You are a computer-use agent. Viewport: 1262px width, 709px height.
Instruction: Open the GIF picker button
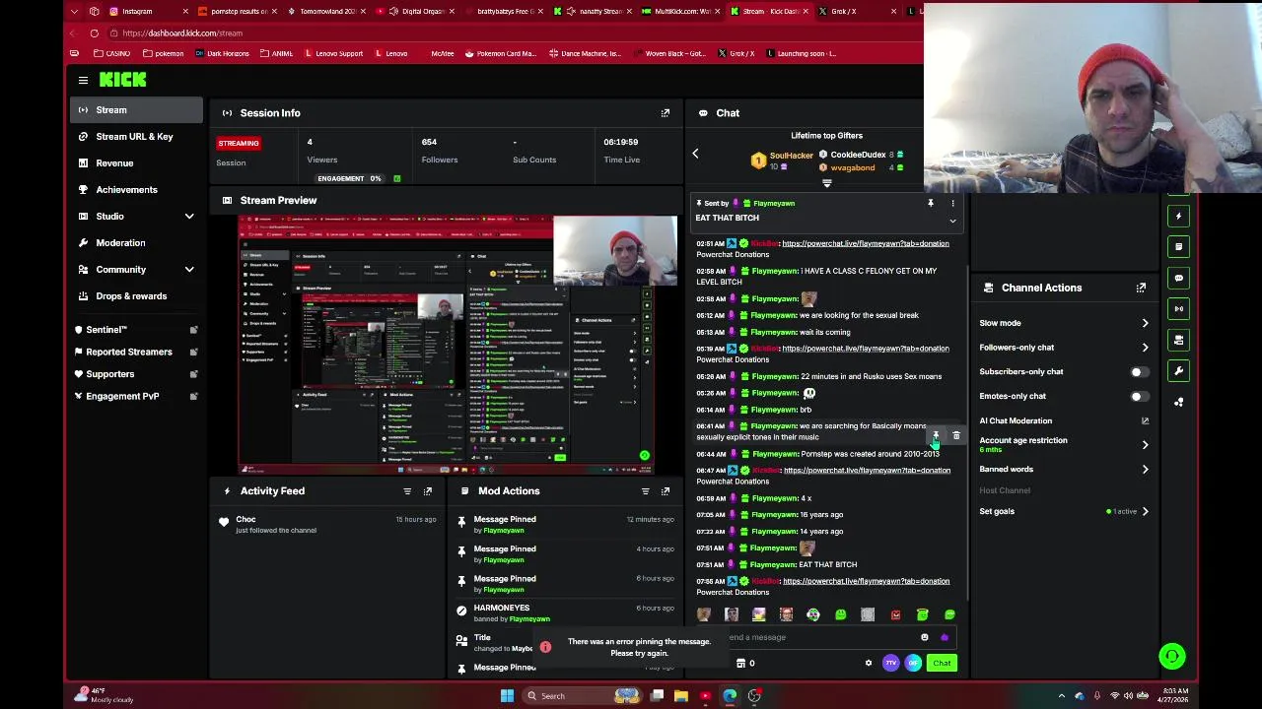913,663
